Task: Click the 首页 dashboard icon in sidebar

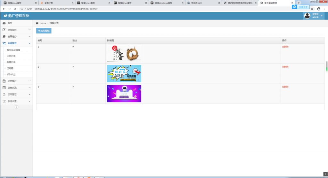Action: (x=4, y=23)
